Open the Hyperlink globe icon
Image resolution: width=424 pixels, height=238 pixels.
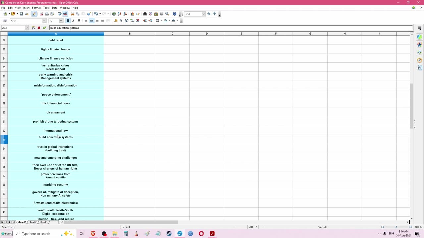pyautogui.click(x=114, y=14)
